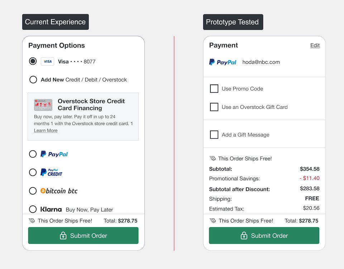Click the Visa card logo icon
Viewport: 344px width, 269px height.
pyautogui.click(x=47, y=61)
